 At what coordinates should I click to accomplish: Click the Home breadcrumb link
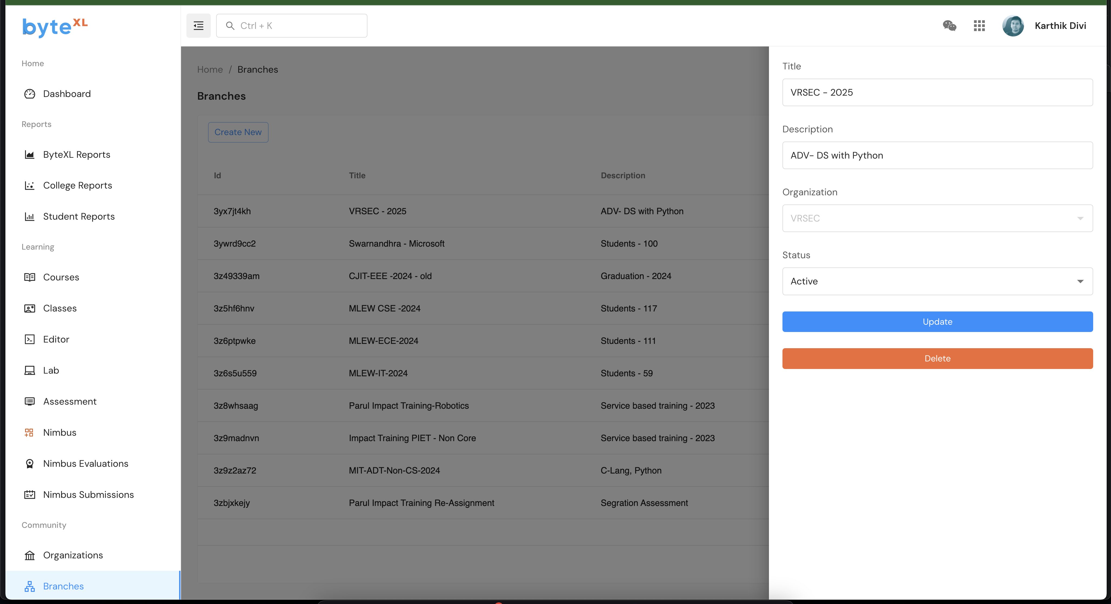210,69
